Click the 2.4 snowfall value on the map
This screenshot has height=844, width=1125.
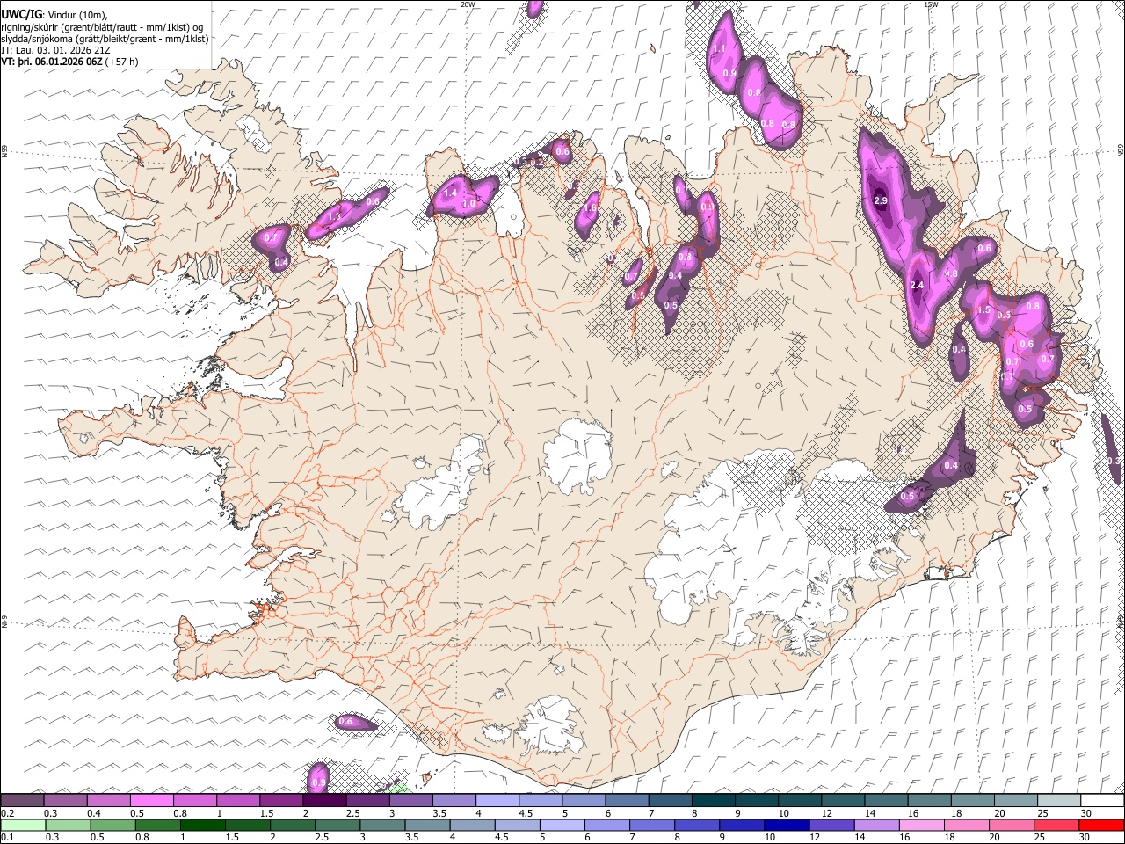918,286
